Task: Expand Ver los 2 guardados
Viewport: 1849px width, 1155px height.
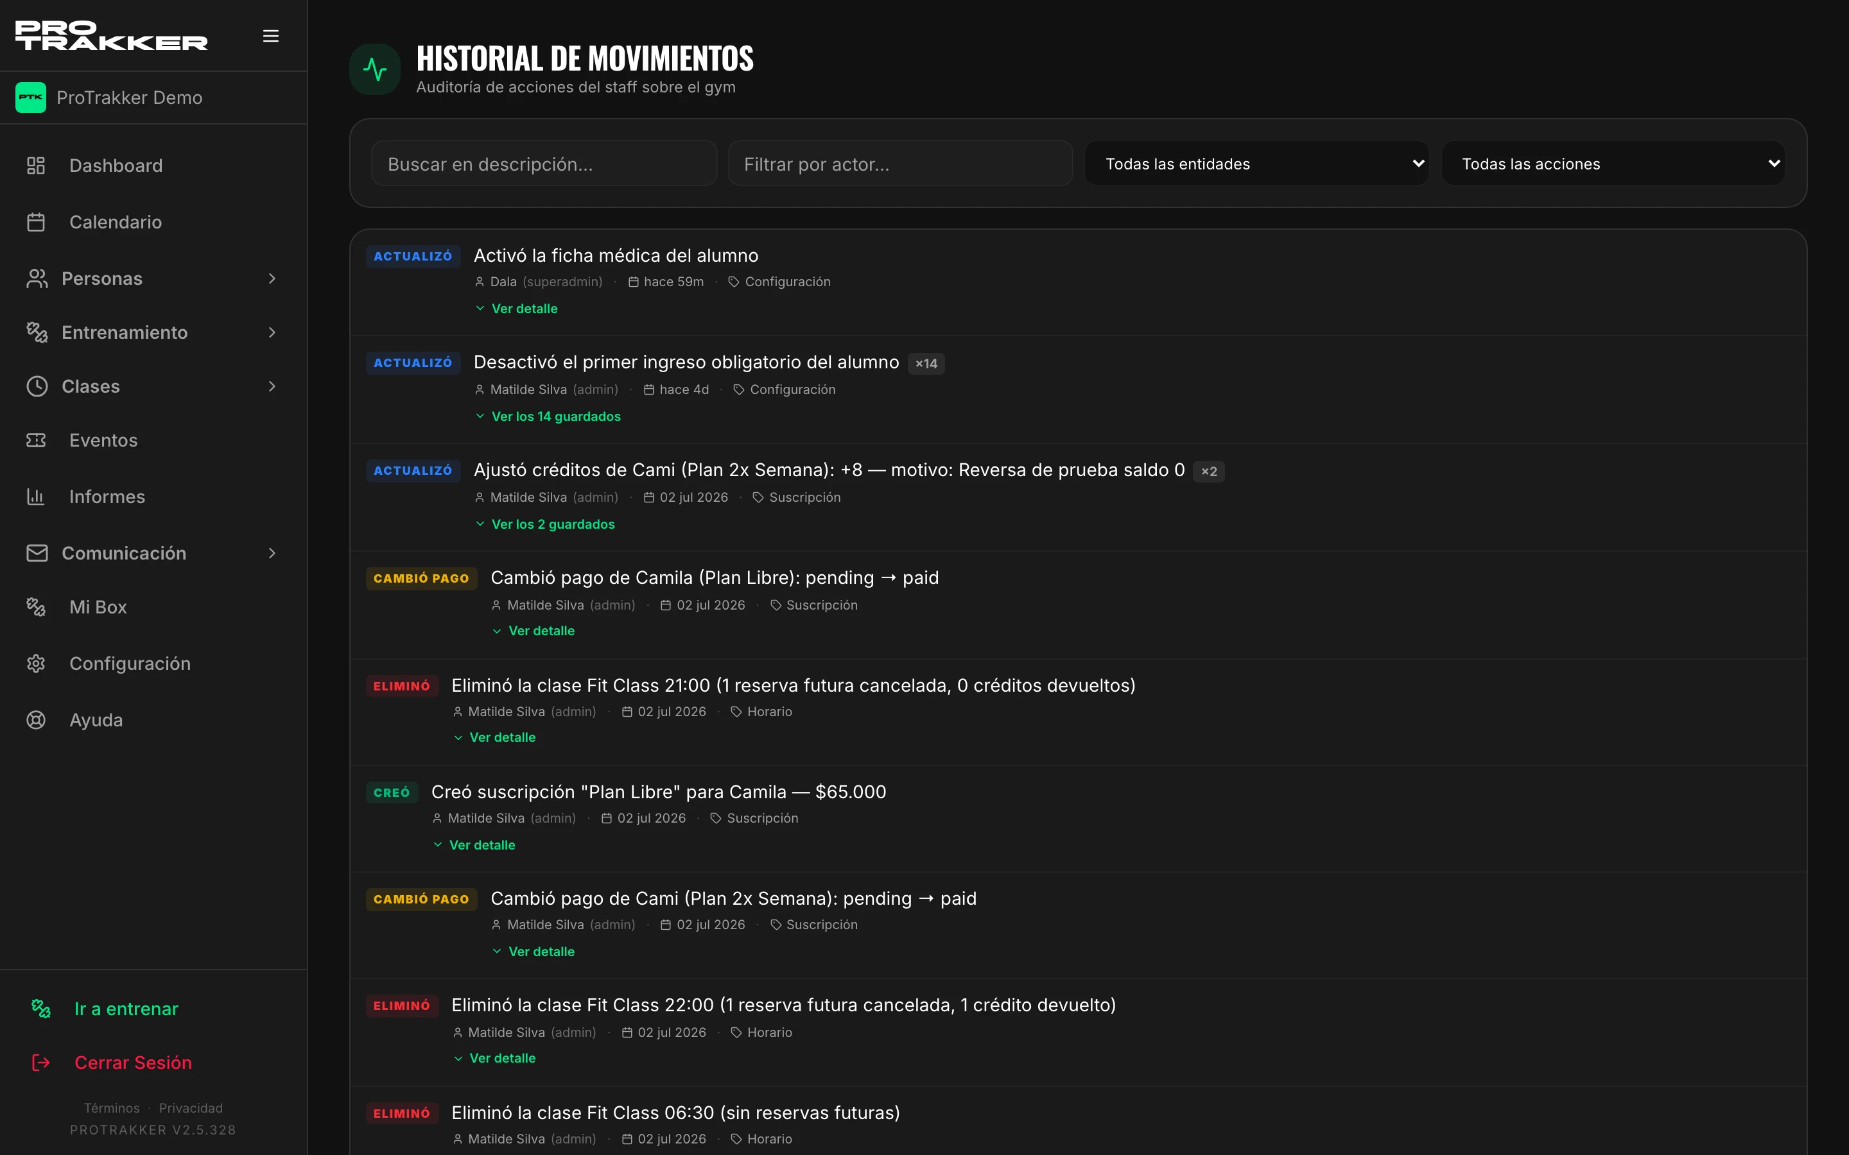Action: coord(545,524)
